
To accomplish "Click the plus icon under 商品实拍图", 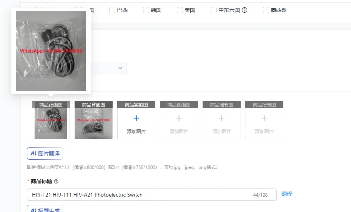I will click(x=136, y=118).
